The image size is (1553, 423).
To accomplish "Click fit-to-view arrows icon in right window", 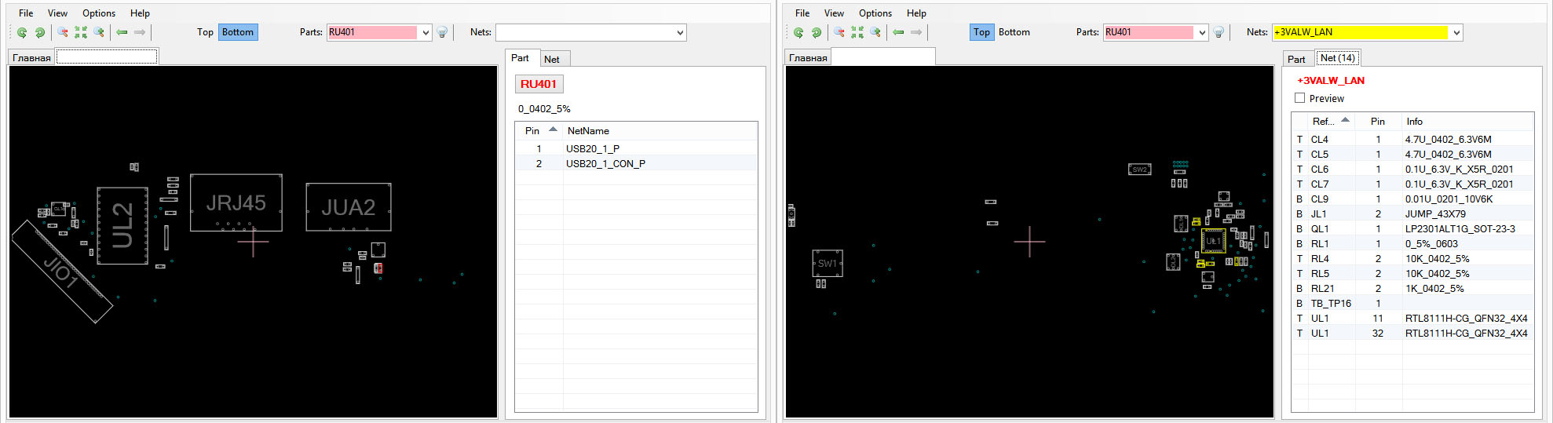I will (857, 32).
